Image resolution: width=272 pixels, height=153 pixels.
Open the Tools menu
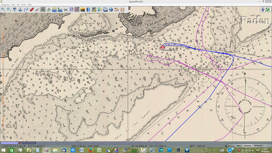coord(23,5)
